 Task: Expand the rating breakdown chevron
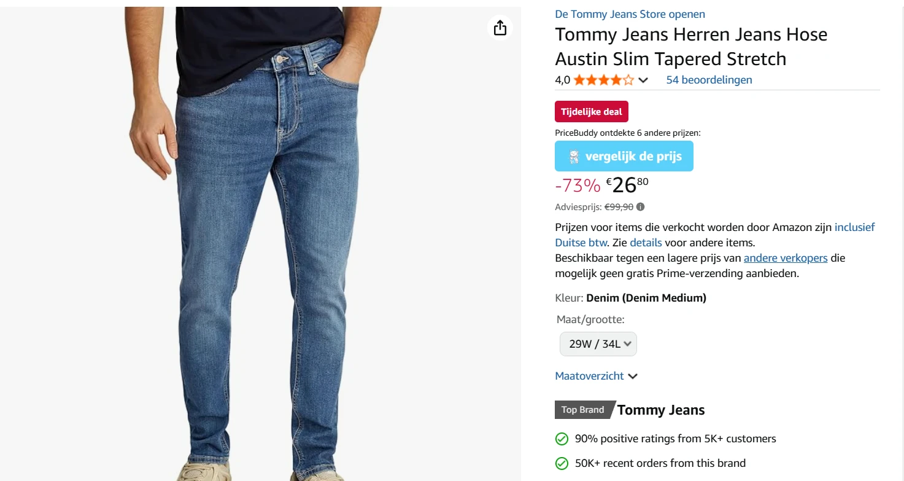[x=643, y=80]
